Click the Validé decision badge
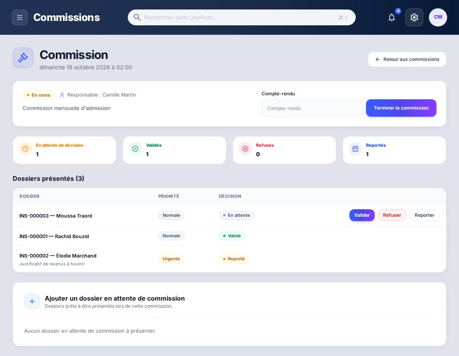 point(232,236)
